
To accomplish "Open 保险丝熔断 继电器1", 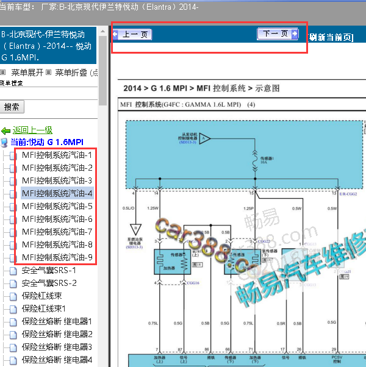I will click(x=57, y=322).
